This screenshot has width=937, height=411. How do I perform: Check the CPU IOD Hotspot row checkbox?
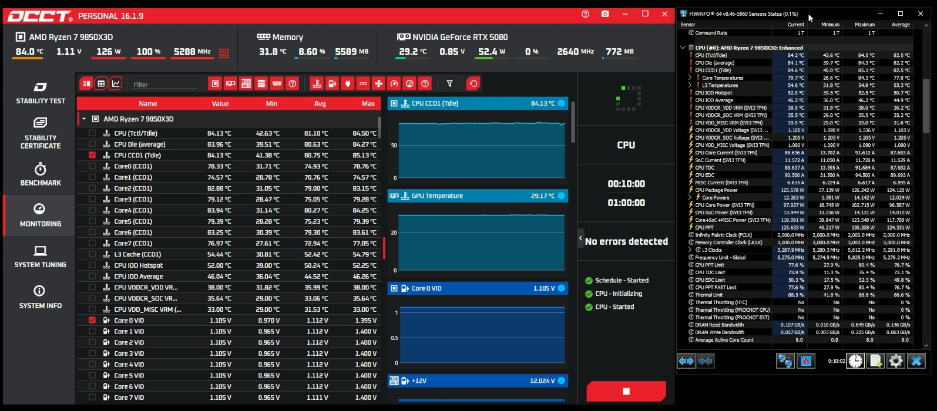[92, 265]
